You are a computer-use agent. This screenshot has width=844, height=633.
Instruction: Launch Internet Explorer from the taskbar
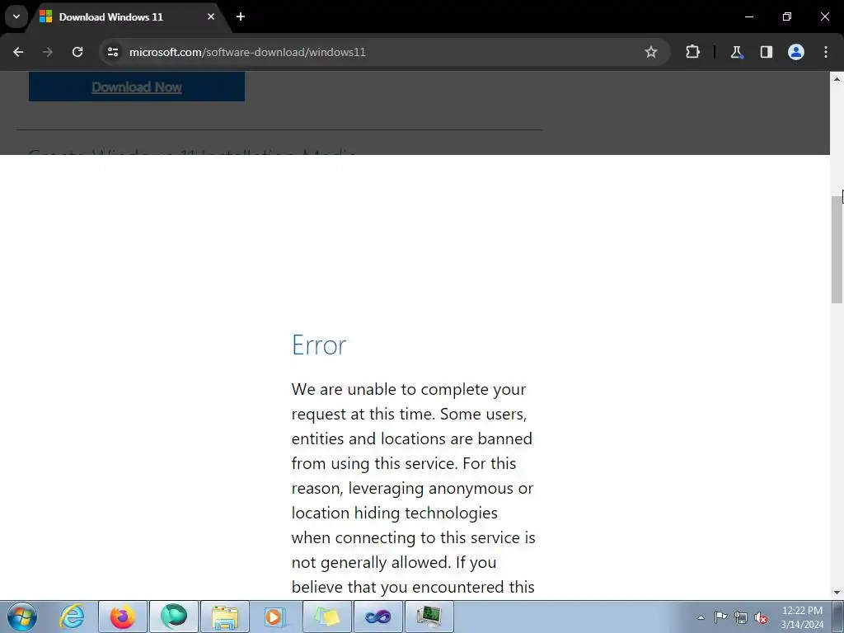tap(73, 617)
